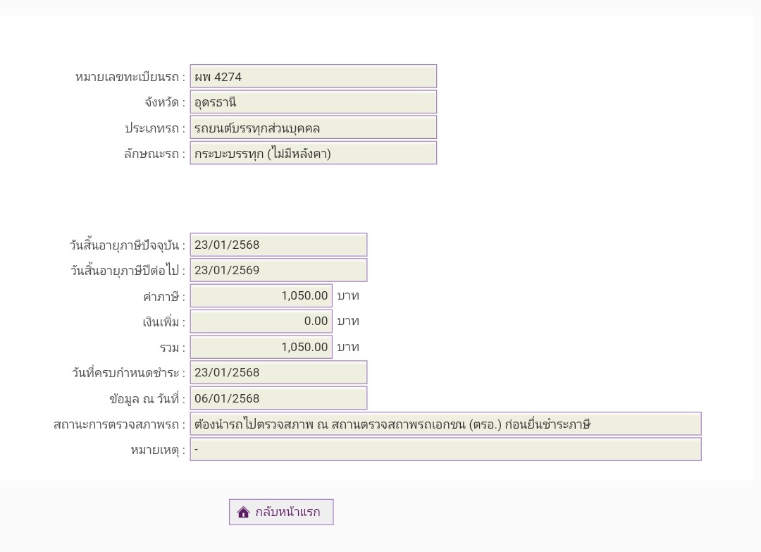Click the หมายเหตุ remarks field

click(445, 450)
